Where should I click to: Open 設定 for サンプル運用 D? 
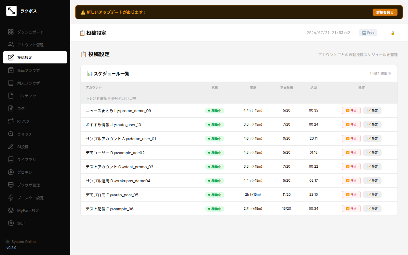click(372, 180)
